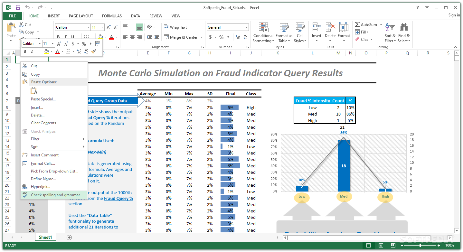The height and width of the screenshot is (252, 463).
Task: Apply mini toolbar yellow Fill Color
Action: (46, 51)
